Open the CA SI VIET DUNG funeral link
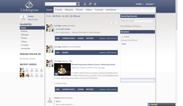Image resolution: width=183 pixels, height=106 pixels. [63, 29]
